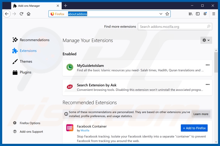Bookmark this page with the star

(x=167, y=14)
